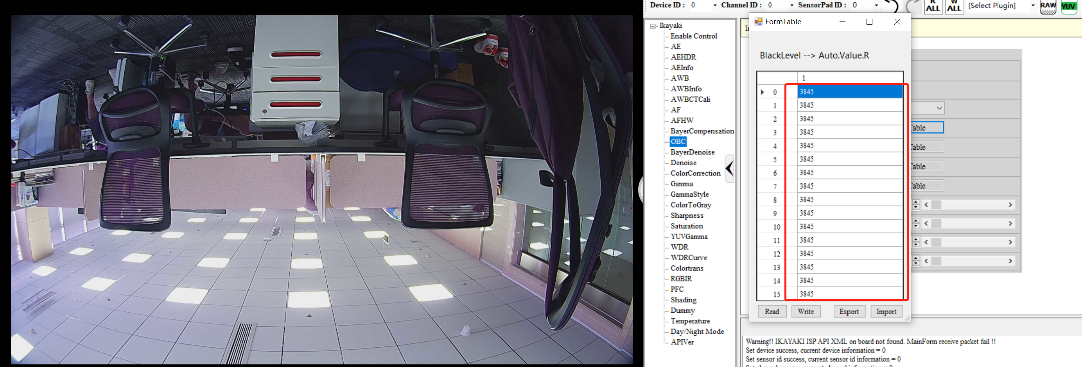This screenshot has width=1082, height=367.
Task: Open Shading in the tree
Action: [684, 300]
